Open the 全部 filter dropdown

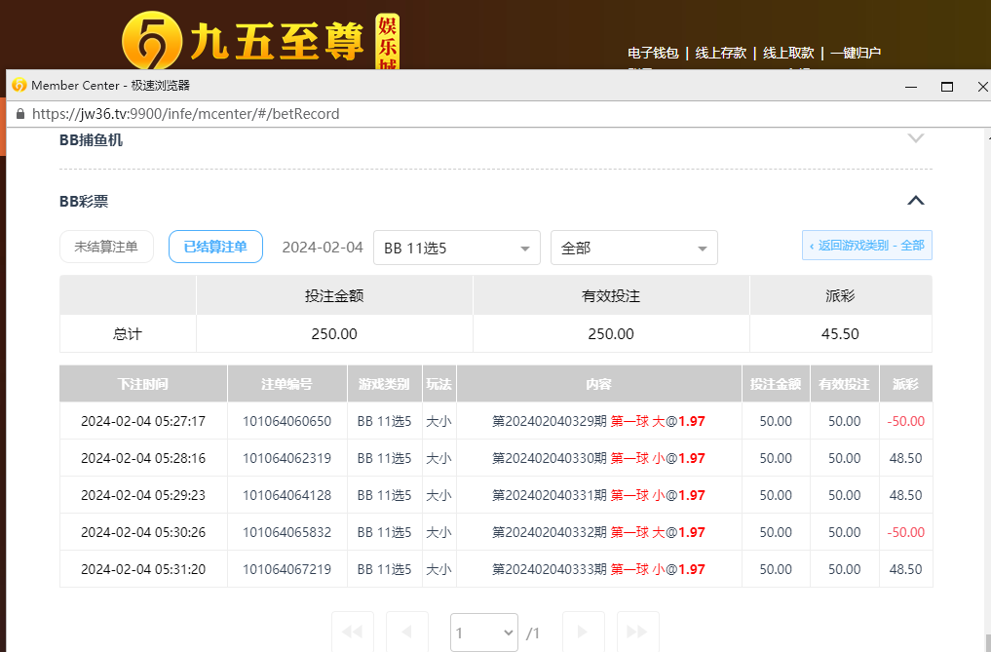pos(634,248)
